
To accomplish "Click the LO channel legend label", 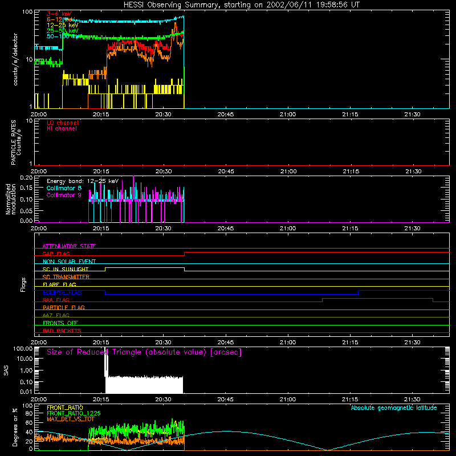I will (x=63, y=123).
